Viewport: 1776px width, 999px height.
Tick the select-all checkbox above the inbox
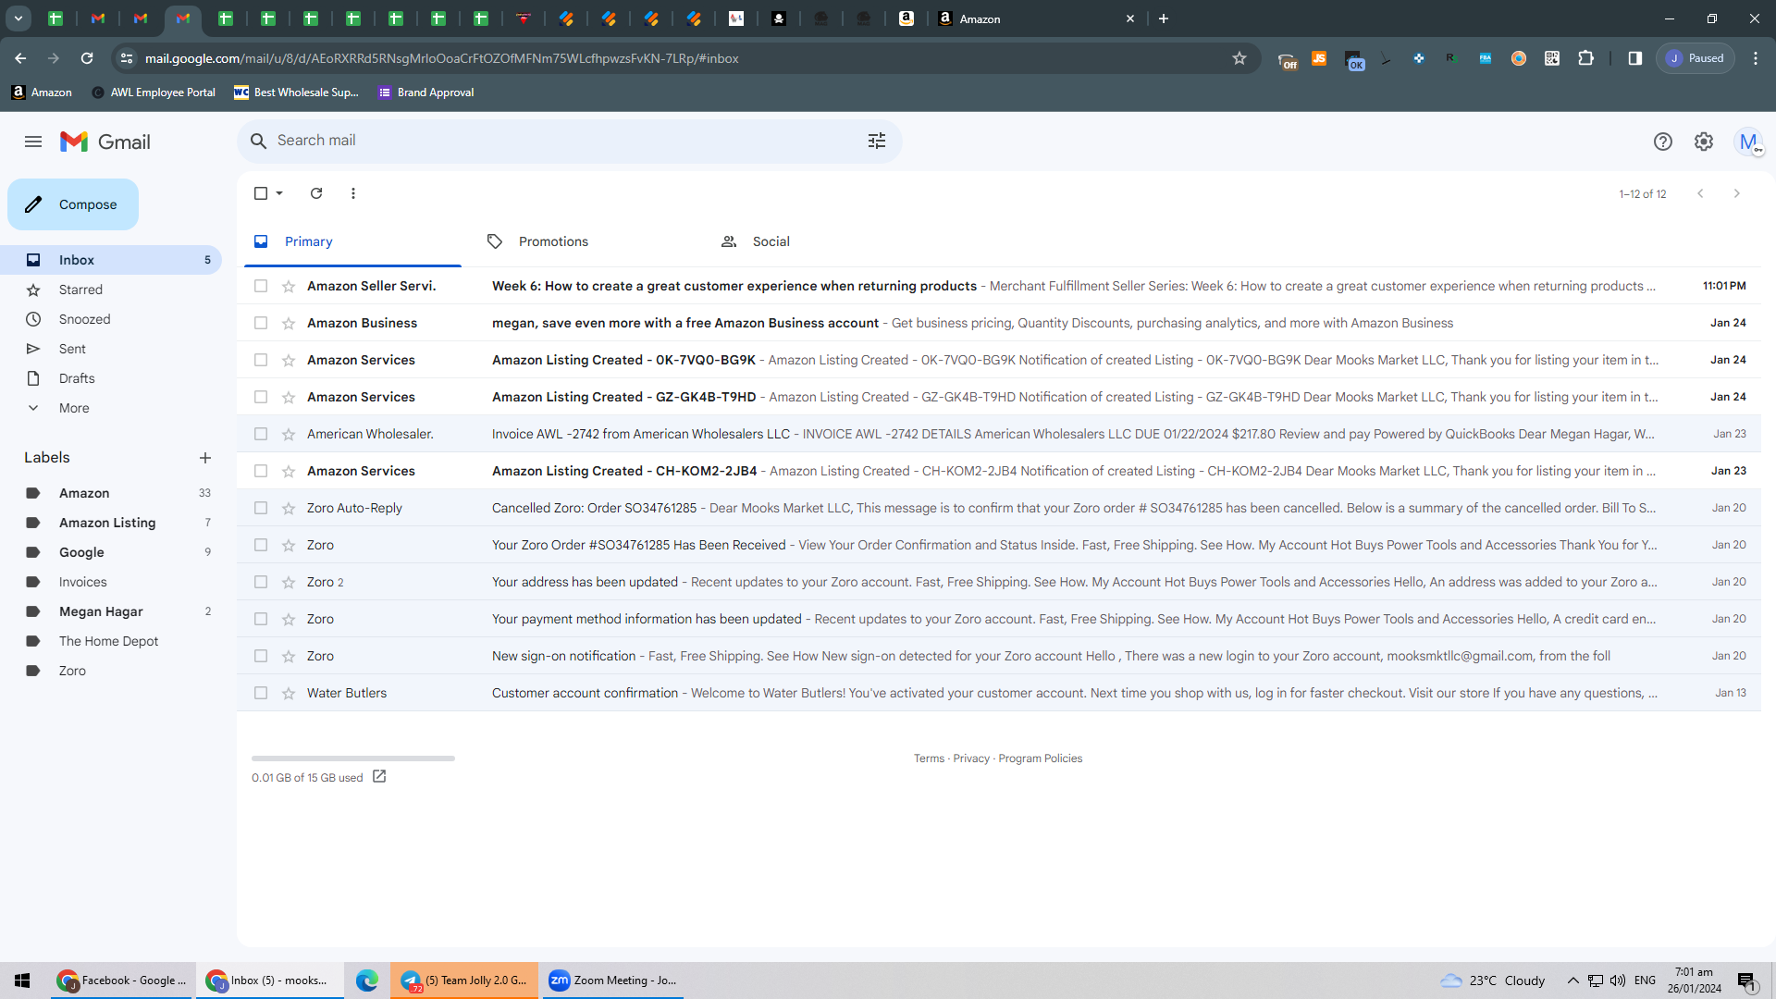click(x=261, y=193)
